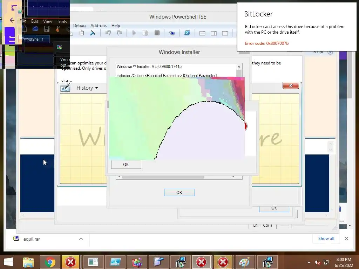Click the Windows Installer V 5.0.9600.17415 text
The width and height of the screenshot is (359, 269).
pos(149,67)
